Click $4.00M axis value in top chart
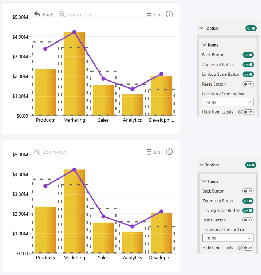The image size is (261, 275). coord(20,37)
